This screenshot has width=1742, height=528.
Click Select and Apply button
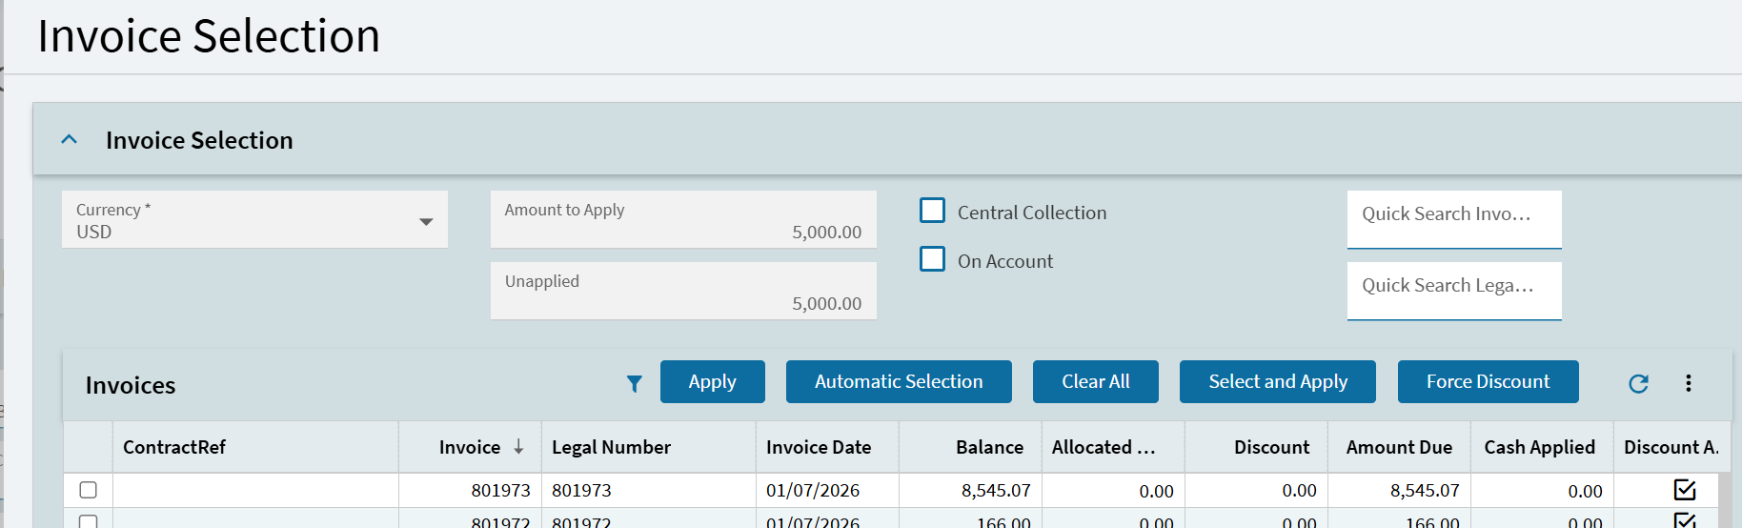[1277, 381]
